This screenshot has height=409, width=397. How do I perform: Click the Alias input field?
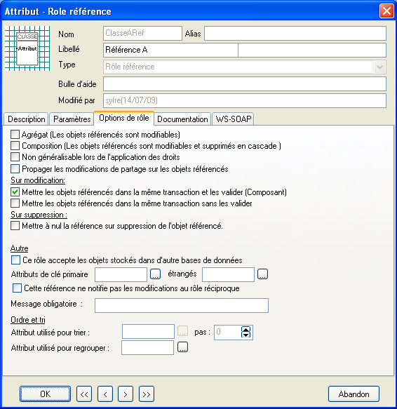point(295,33)
